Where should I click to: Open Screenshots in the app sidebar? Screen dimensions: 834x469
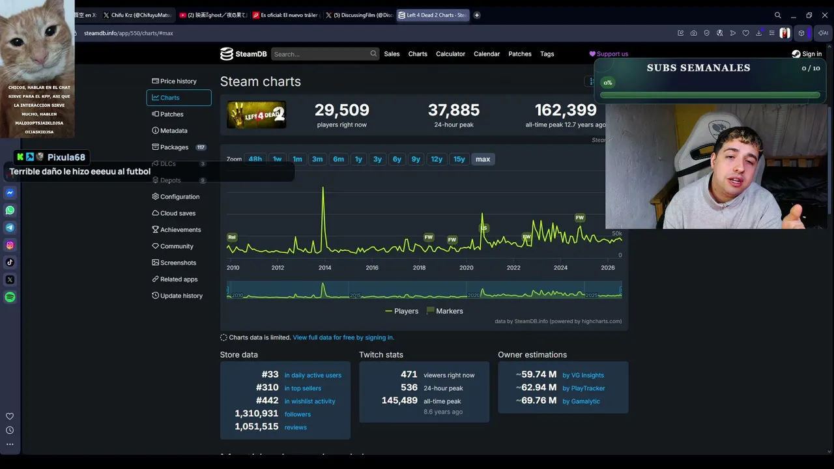(179, 263)
